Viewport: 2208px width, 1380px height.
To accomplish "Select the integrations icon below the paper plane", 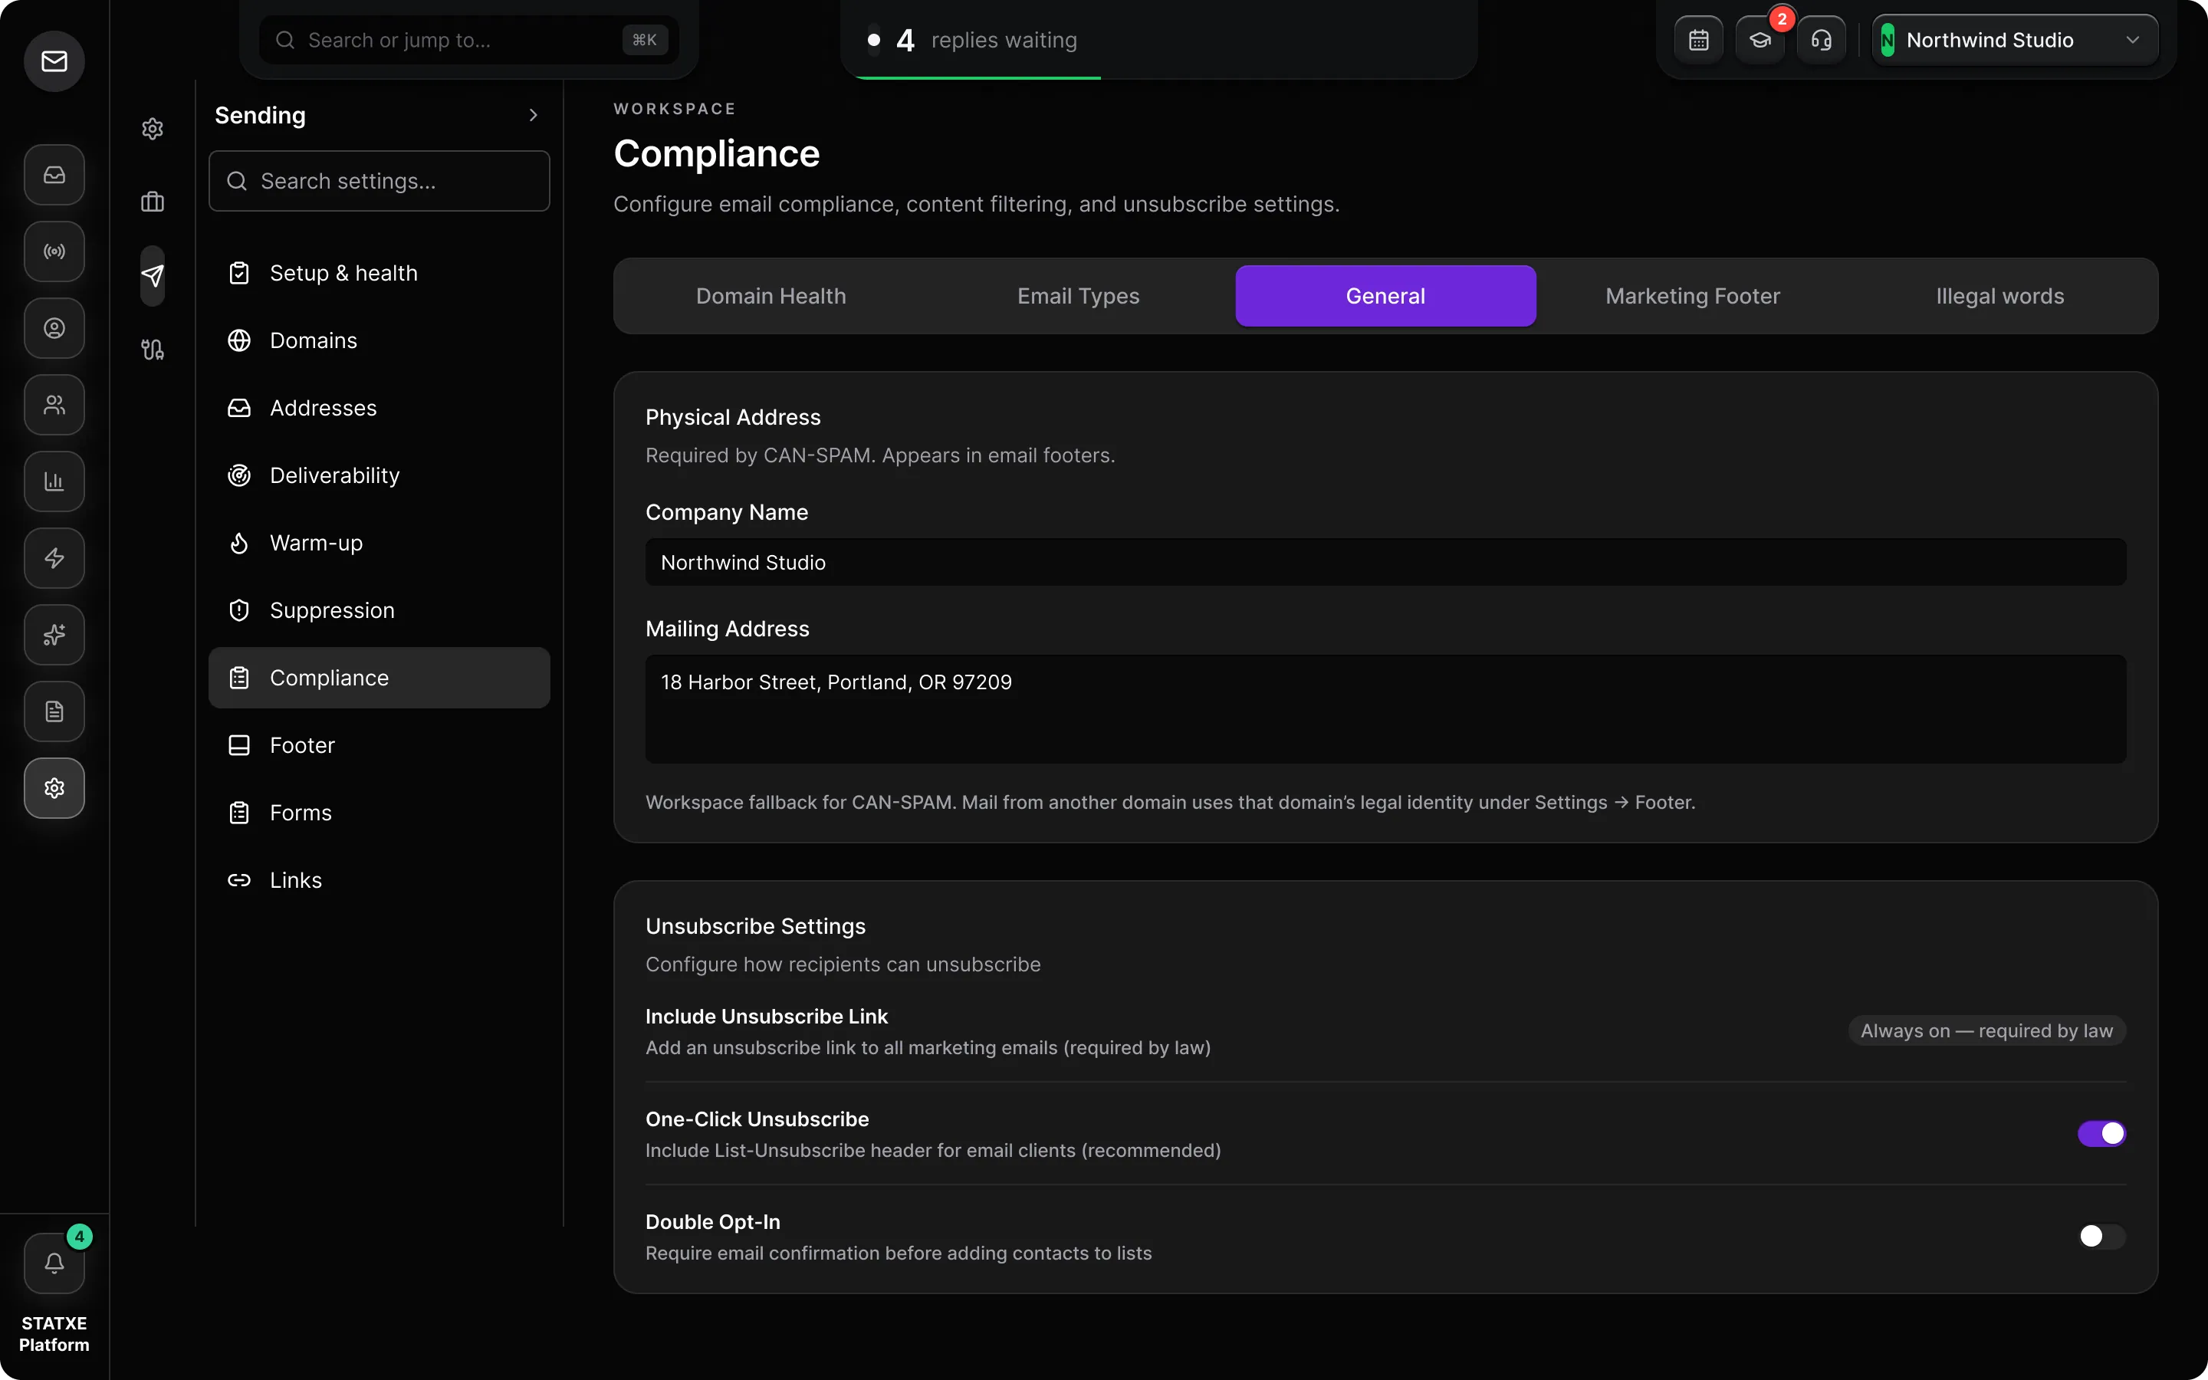I will click(153, 350).
